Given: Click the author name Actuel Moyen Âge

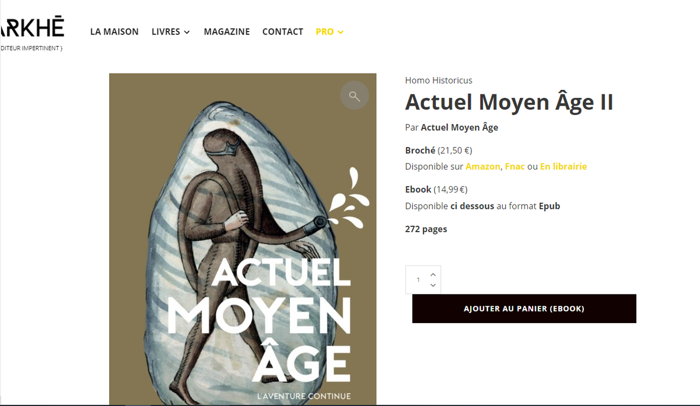Looking at the screenshot, I should point(460,127).
